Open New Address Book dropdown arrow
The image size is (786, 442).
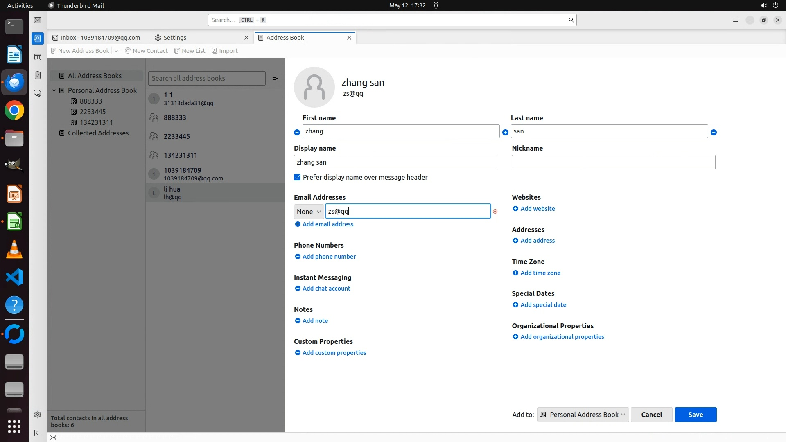click(116, 51)
